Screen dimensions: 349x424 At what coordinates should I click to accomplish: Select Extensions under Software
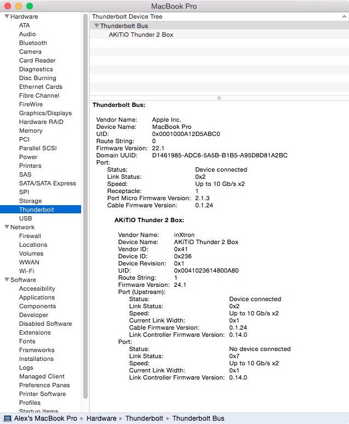coord(35,332)
